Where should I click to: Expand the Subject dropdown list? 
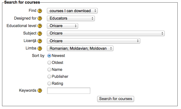click(x=106, y=33)
